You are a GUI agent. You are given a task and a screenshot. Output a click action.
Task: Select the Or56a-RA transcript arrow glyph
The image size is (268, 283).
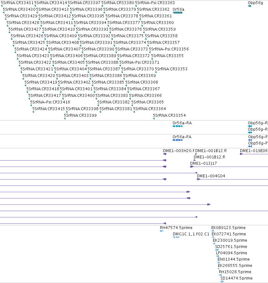177,126
